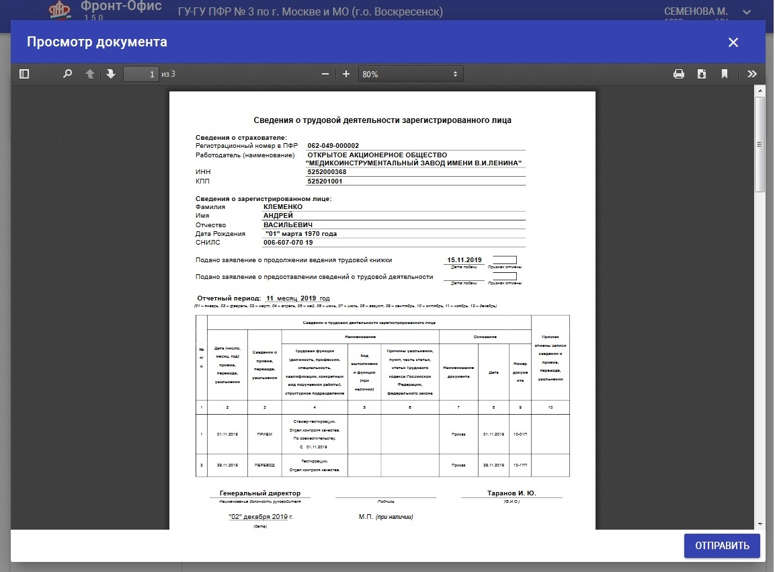This screenshot has height=572, width=775.
Task: Click the date "02" декабря 2019 г.
Action: (261, 517)
